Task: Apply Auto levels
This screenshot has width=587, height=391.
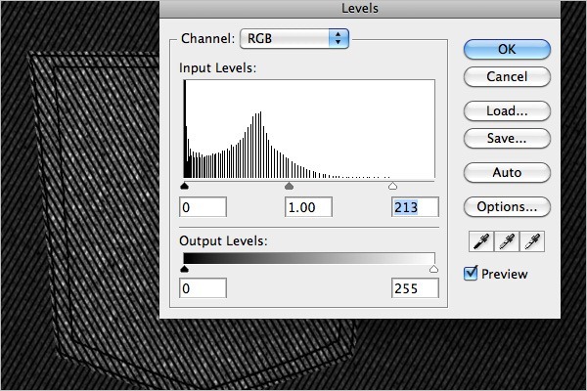Action: [x=507, y=172]
